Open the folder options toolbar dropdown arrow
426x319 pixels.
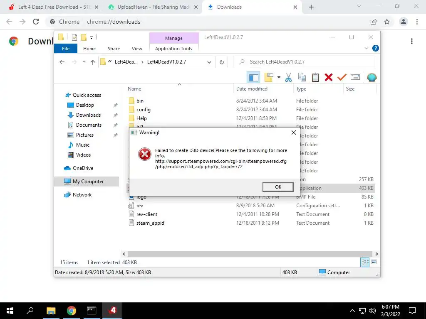tap(279, 77)
